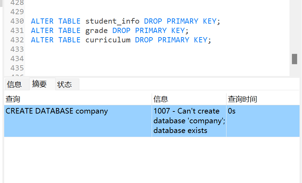This screenshot has height=183, width=302.
Task: Select the 状态 tab
Action: [65, 84]
